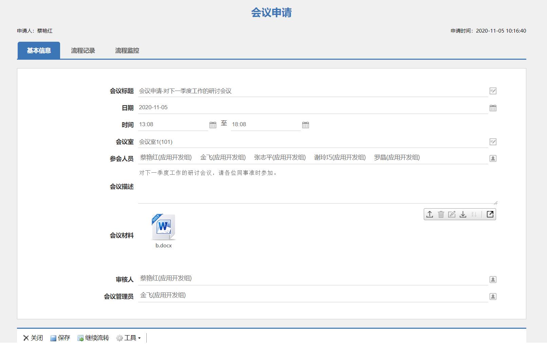Open the end time picker icon
547x344 pixels.
point(306,125)
